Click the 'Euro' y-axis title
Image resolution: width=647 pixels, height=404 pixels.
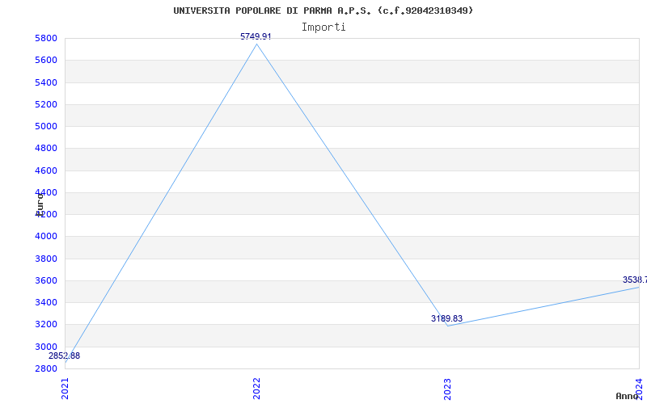[x=40, y=204]
